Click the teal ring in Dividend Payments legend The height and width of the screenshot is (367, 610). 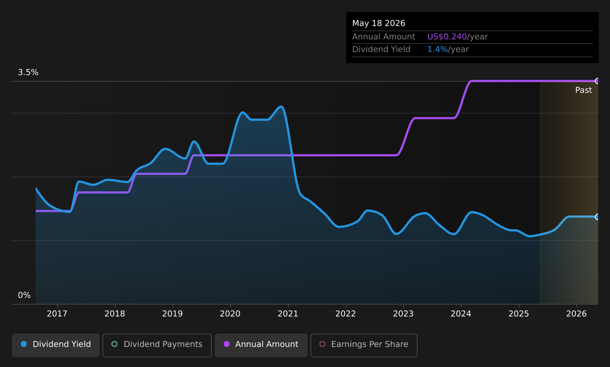(x=114, y=344)
